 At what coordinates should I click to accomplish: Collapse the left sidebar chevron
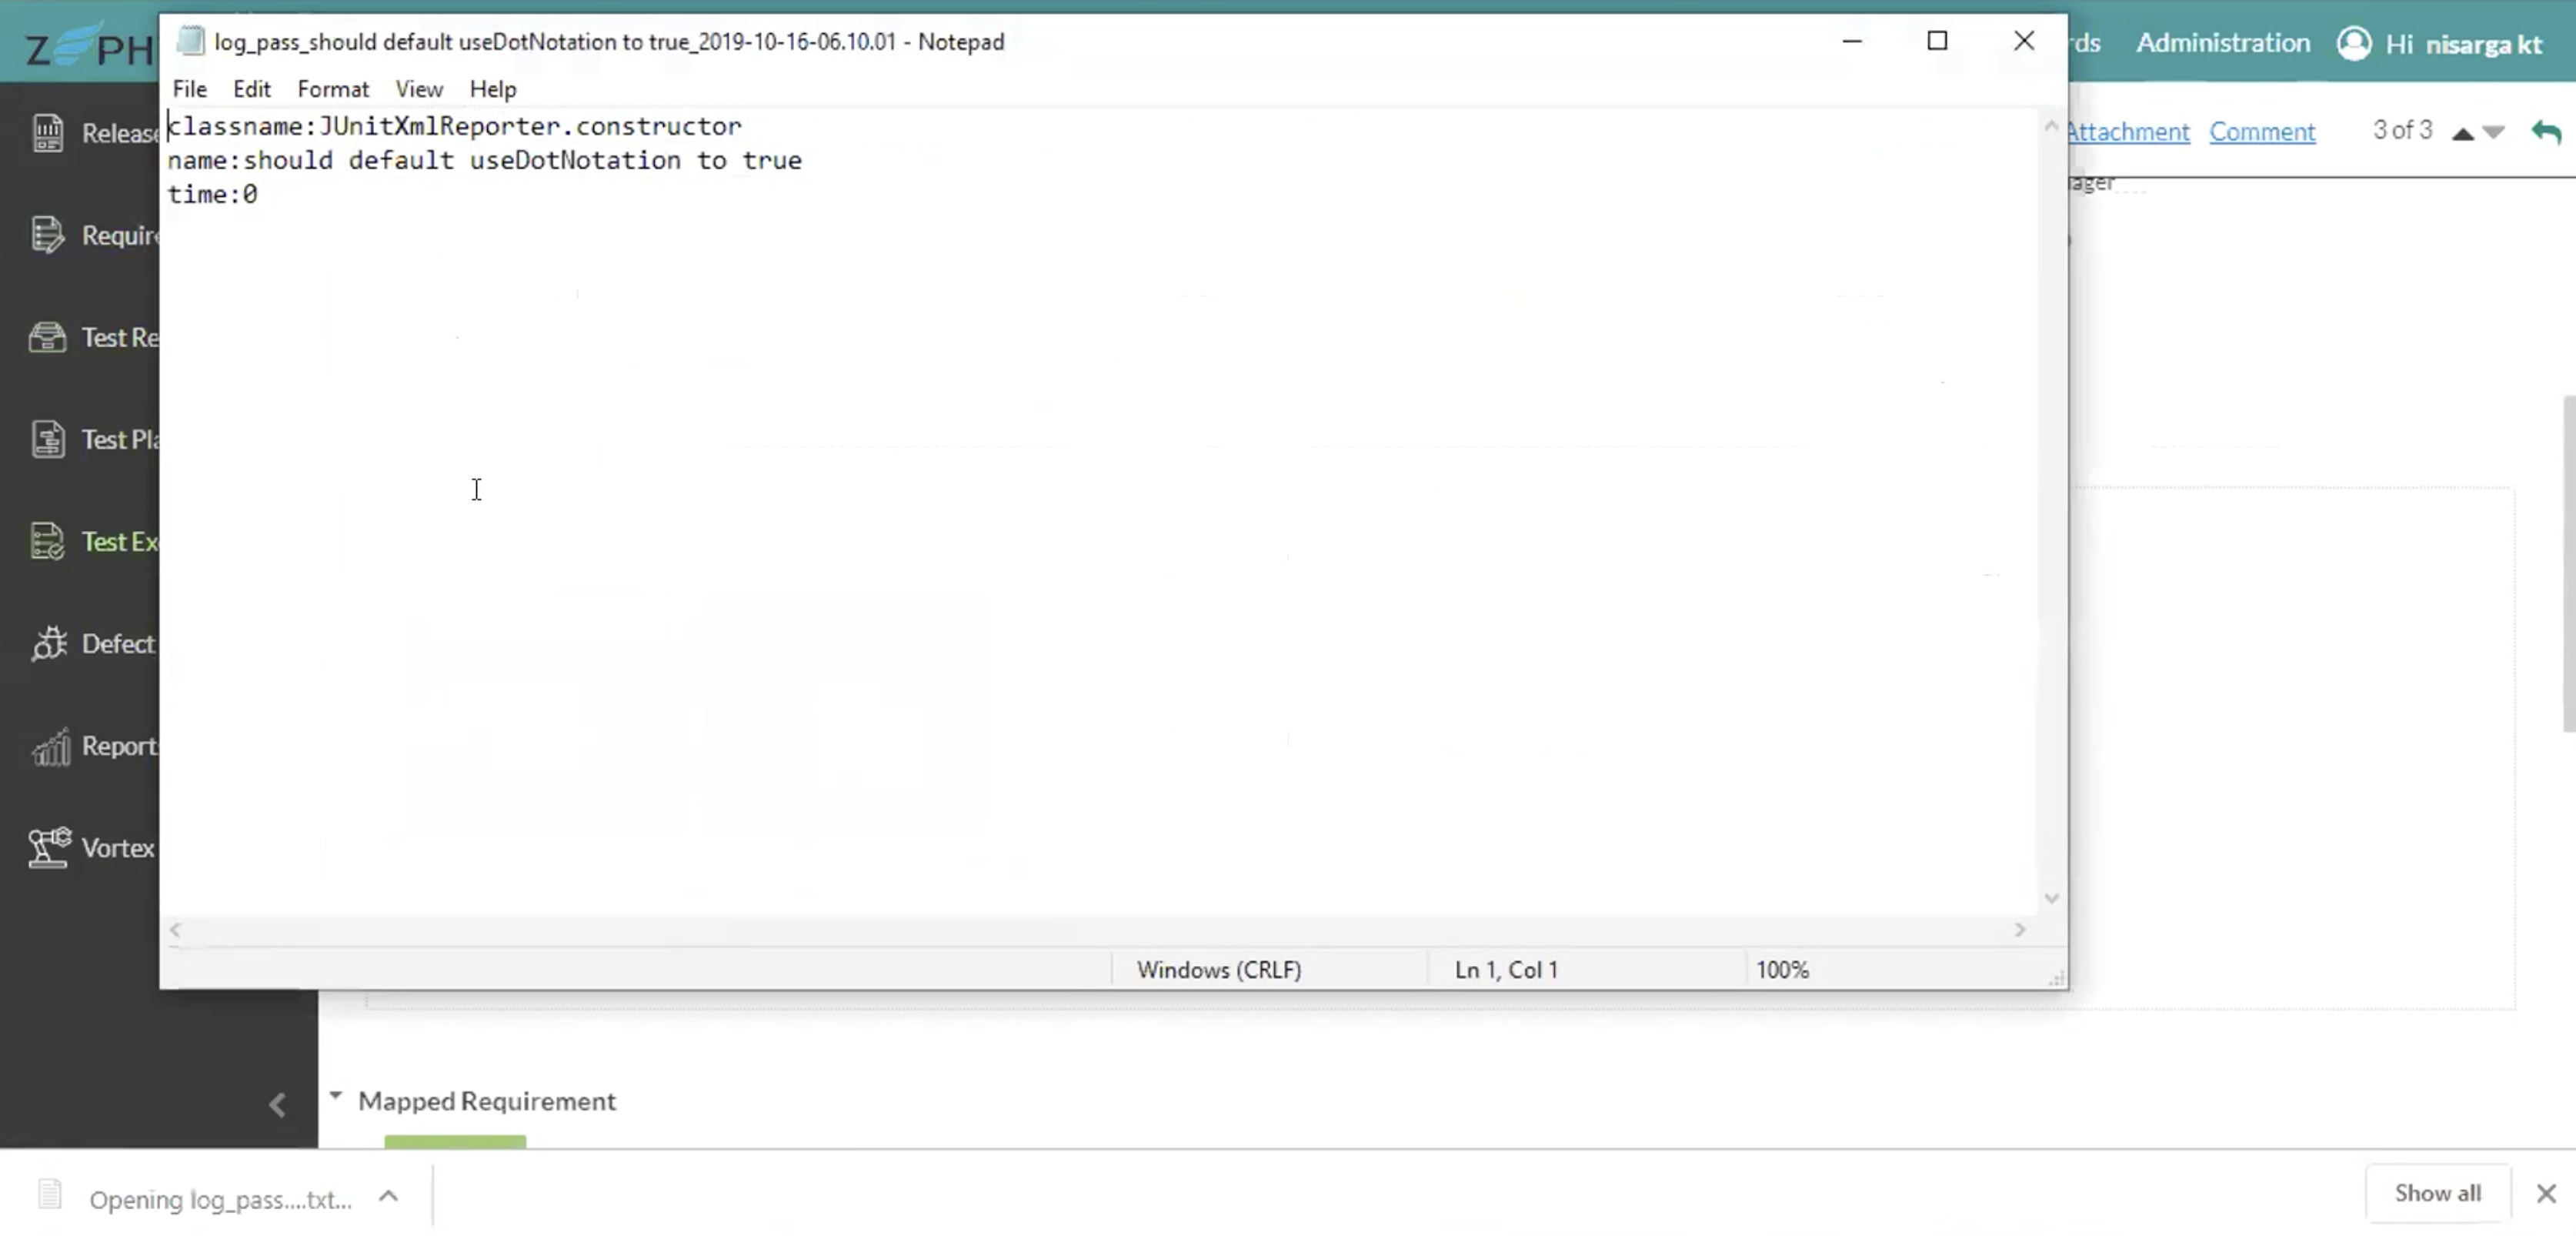[x=277, y=1105]
